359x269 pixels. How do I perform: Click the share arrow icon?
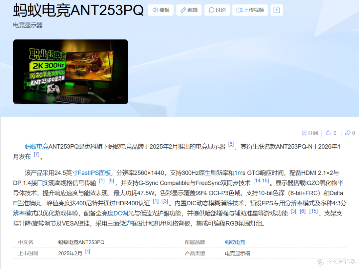(x=348, y=133)
